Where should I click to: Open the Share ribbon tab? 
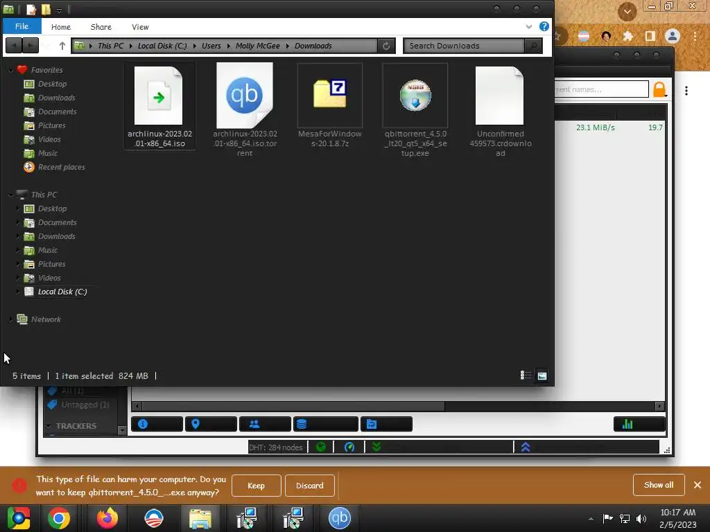(x=101, y=27)
